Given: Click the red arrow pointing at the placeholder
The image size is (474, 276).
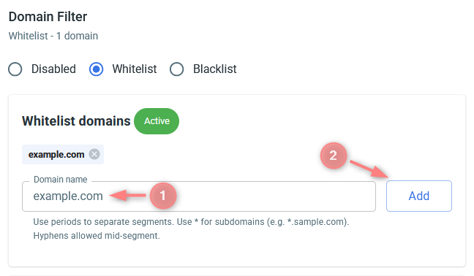Looking at the screenshot, I should pos(127,196).
